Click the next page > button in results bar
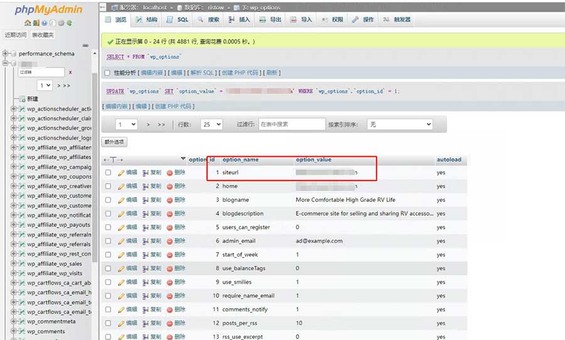565x340 pixels. 148,125
